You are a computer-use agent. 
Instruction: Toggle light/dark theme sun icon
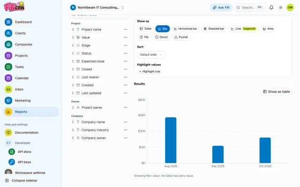point(281,7)
